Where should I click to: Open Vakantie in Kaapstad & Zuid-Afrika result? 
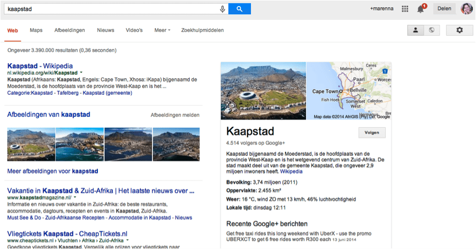tap(101, 191)
